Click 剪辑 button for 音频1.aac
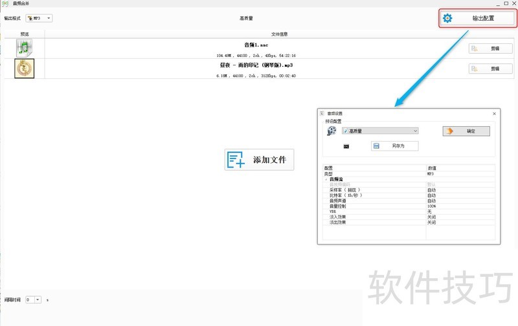The image size is (518, 326). click(490, 49)
